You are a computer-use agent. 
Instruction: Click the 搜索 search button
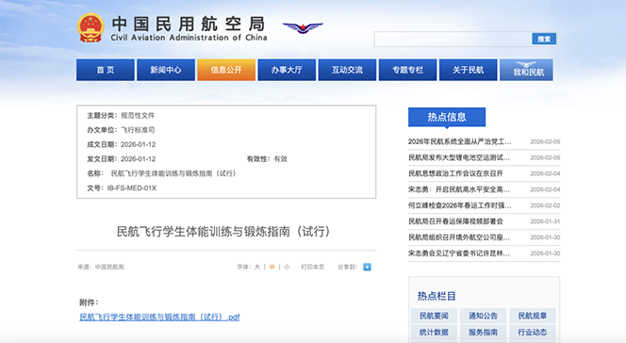tap(544, 39)
